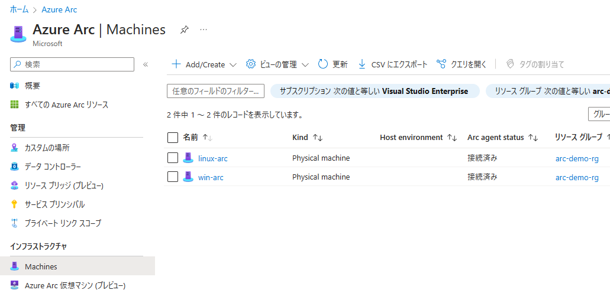This screenshot has height=293, width=610.
Task: Toggle the select-all checkbox in header
Action: point(173,138)
